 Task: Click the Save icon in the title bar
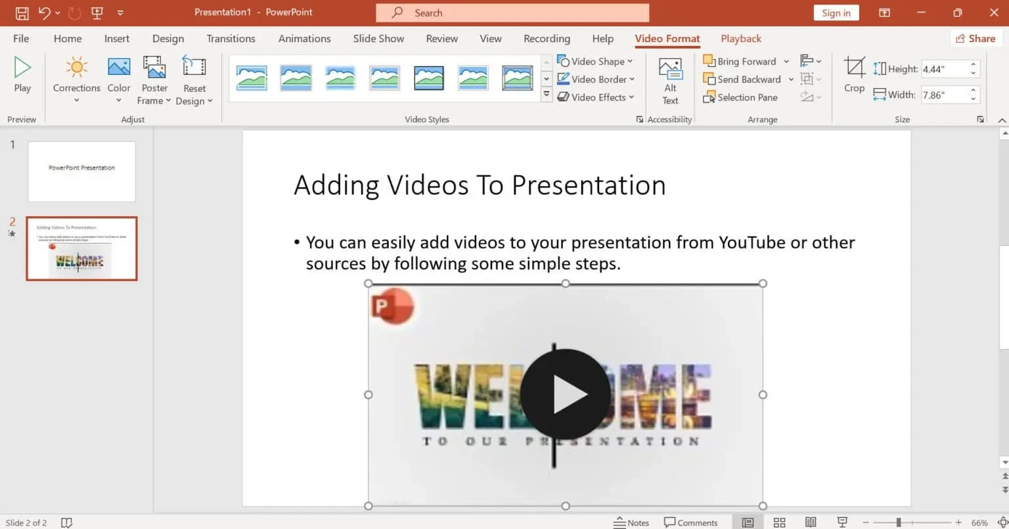coord(22,12)
